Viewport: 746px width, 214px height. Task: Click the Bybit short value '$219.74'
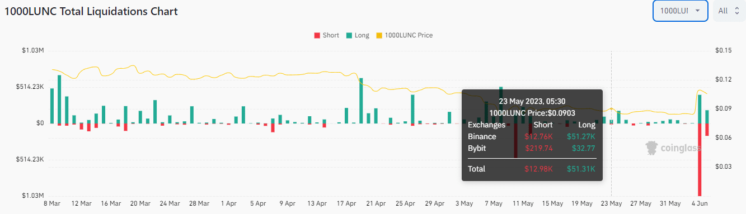click(539, 148)
